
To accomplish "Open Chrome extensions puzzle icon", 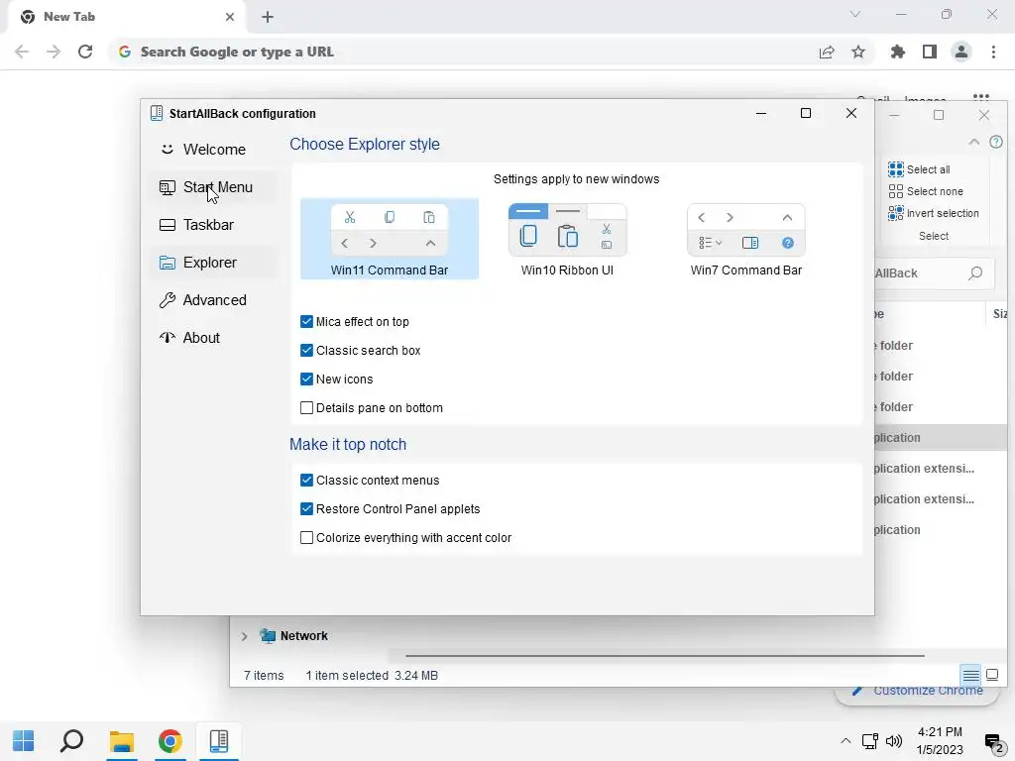I will (898, 52).
